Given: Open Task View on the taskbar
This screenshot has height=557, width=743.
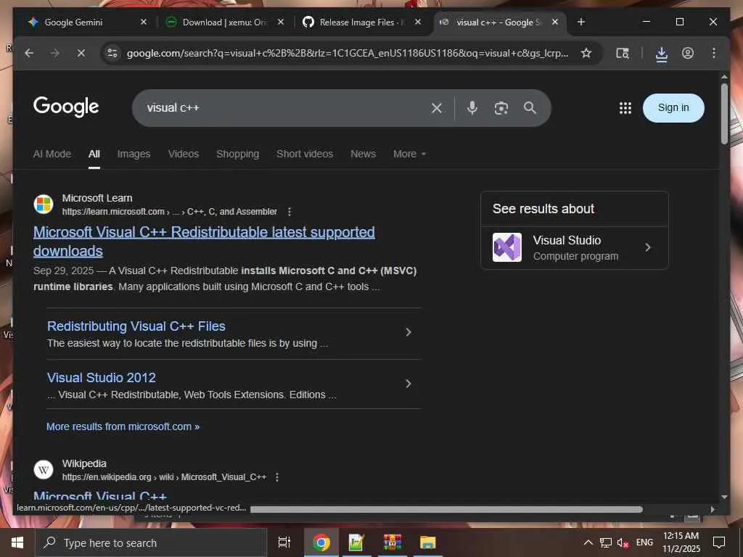Looking at the screenshot, I should 284,542.
